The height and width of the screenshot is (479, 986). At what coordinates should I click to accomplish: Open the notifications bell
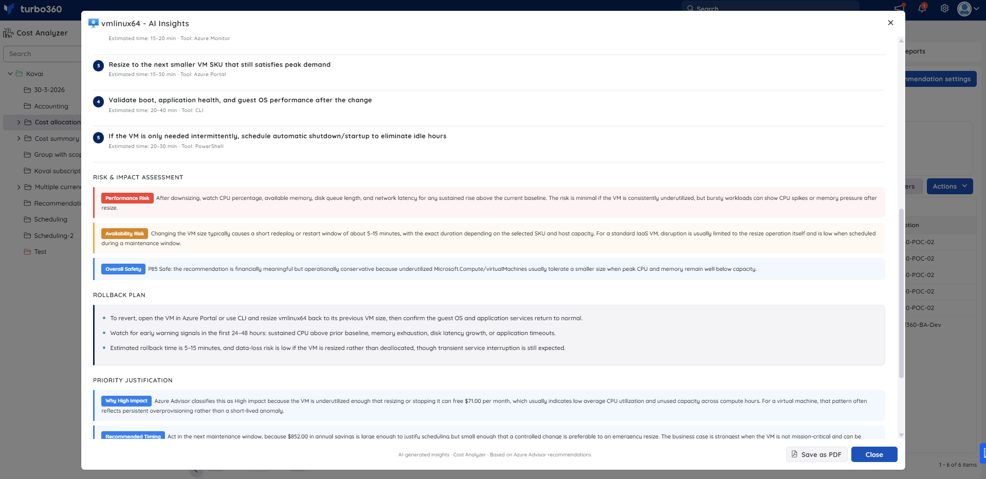click(x=922, y=8)
